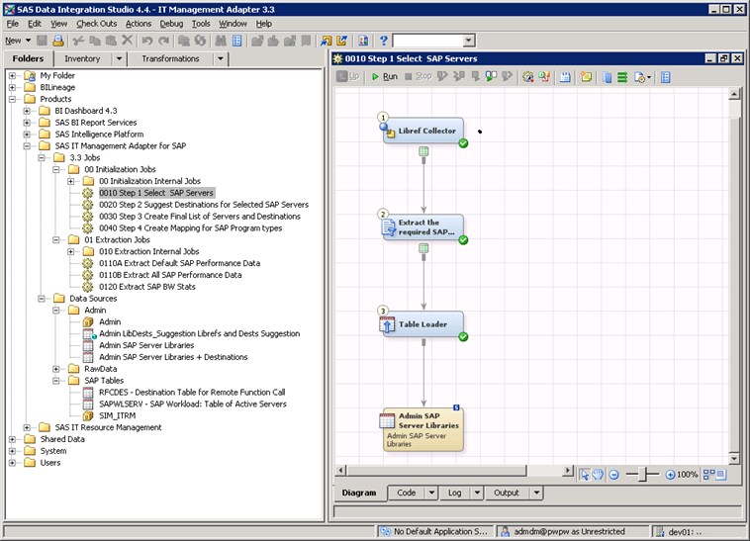The image size is (750, 541).
Task: Click the Delete X toolbar icon
Action: (127, 41)
